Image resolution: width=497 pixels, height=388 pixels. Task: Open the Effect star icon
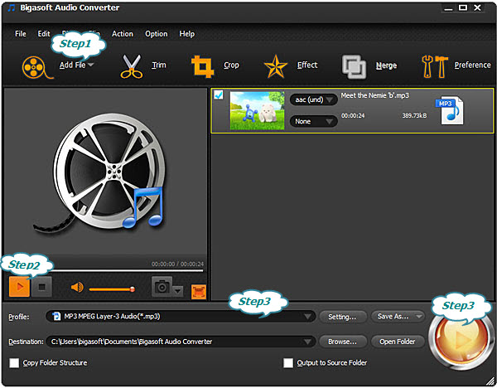276,66
